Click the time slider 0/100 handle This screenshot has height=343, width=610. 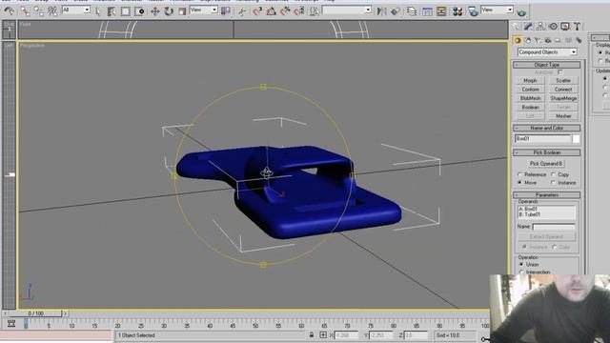tap(35, 313)
